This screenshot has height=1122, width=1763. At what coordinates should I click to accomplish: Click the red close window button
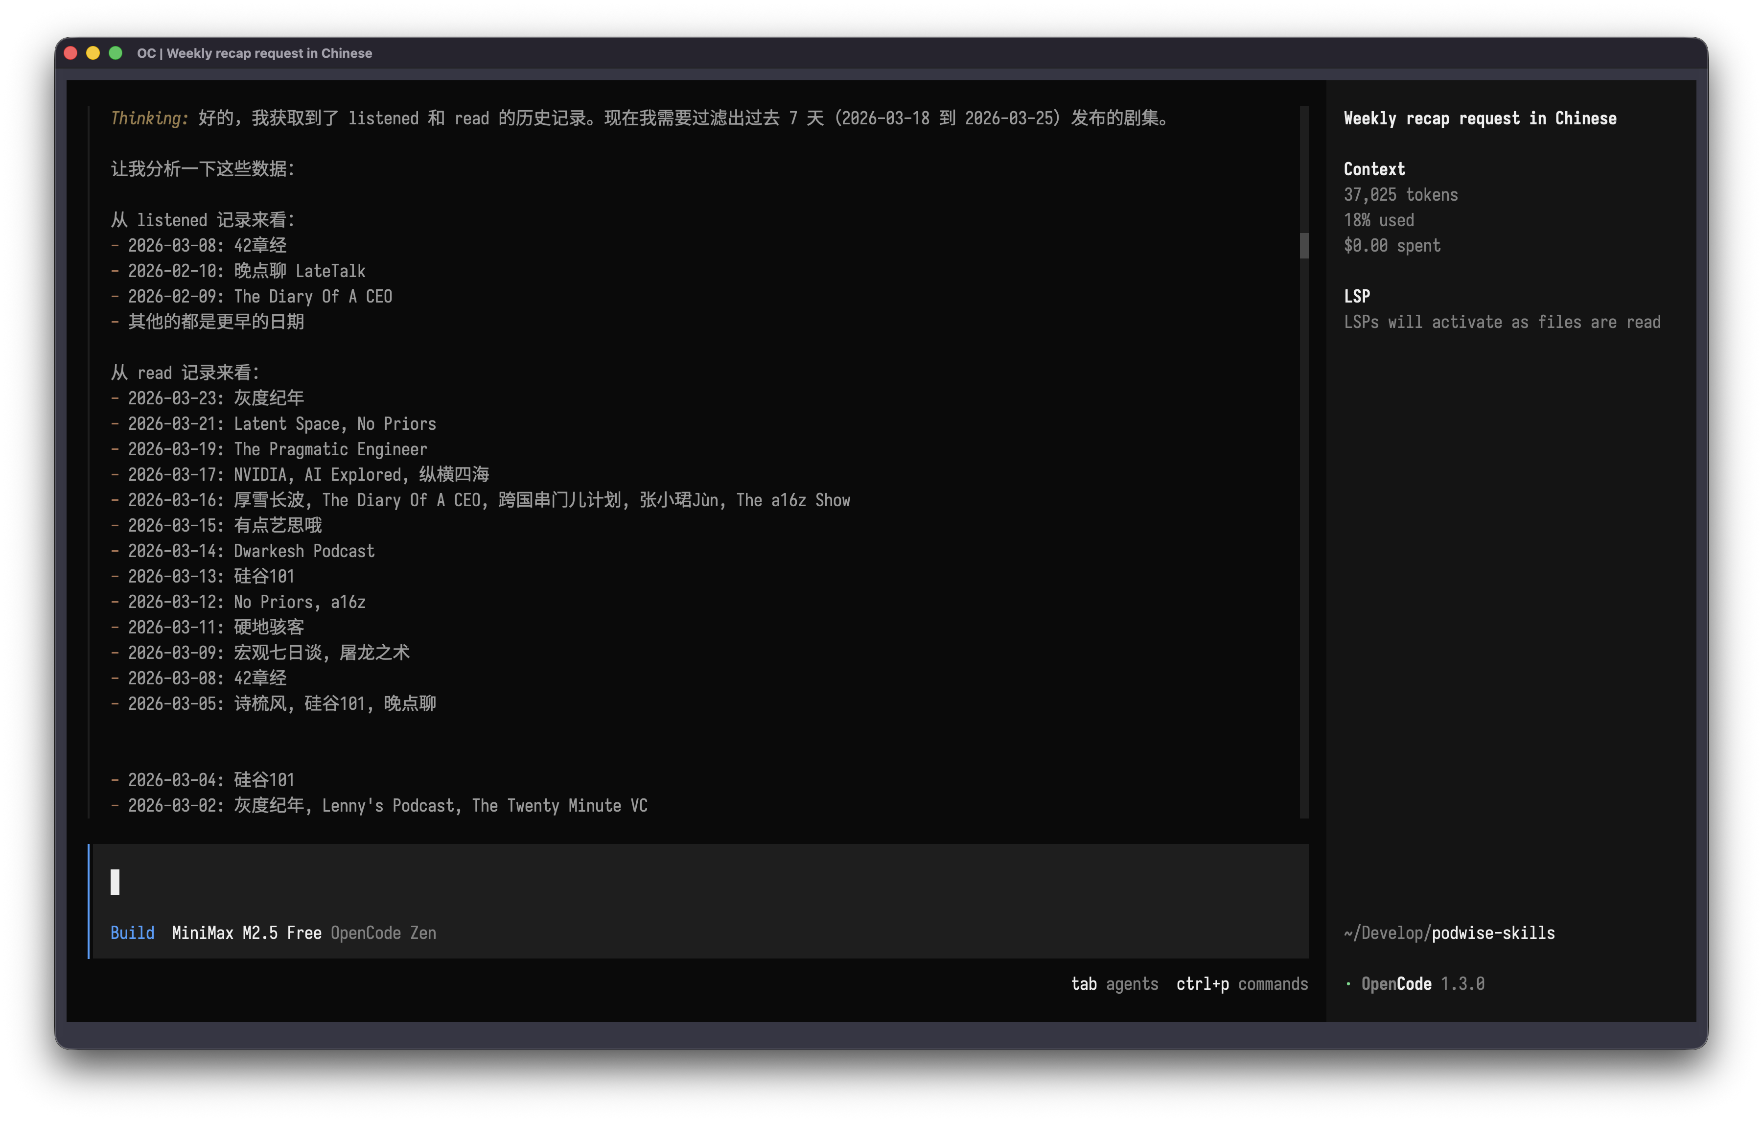coord(71,53)
